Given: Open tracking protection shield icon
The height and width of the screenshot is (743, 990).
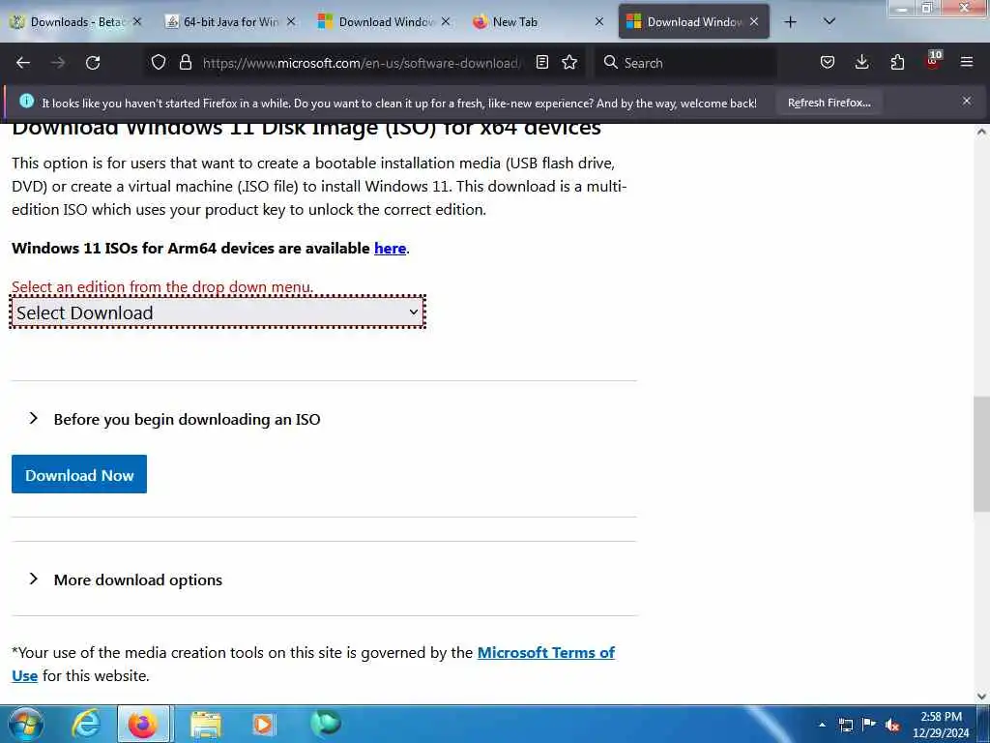Looking at the screenshot, I should [159, 62].
